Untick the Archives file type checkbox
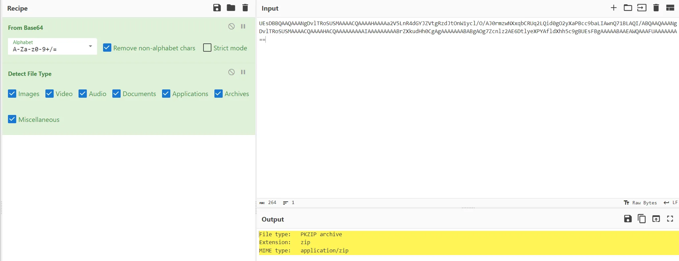Screen dimensions: 679x261 click(218, 94)
